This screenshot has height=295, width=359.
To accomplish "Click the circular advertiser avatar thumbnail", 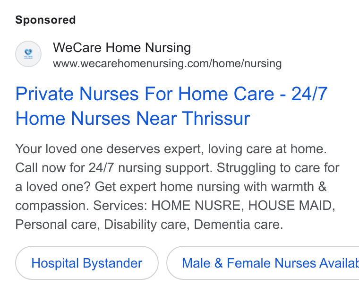I will (x=28, y=54).
